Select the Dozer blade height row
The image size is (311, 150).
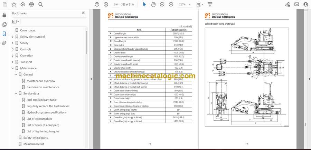tap(150, 98)
